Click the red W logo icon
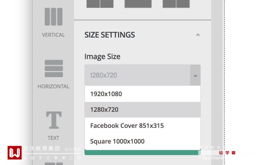This screenshot has height=165, width=265. [x=14, y=153]
